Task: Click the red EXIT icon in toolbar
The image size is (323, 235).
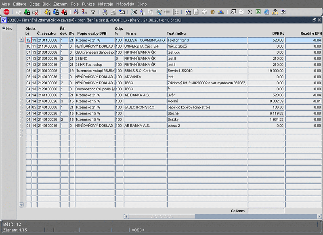Action: pyautogui.click(x=6, y=12)
